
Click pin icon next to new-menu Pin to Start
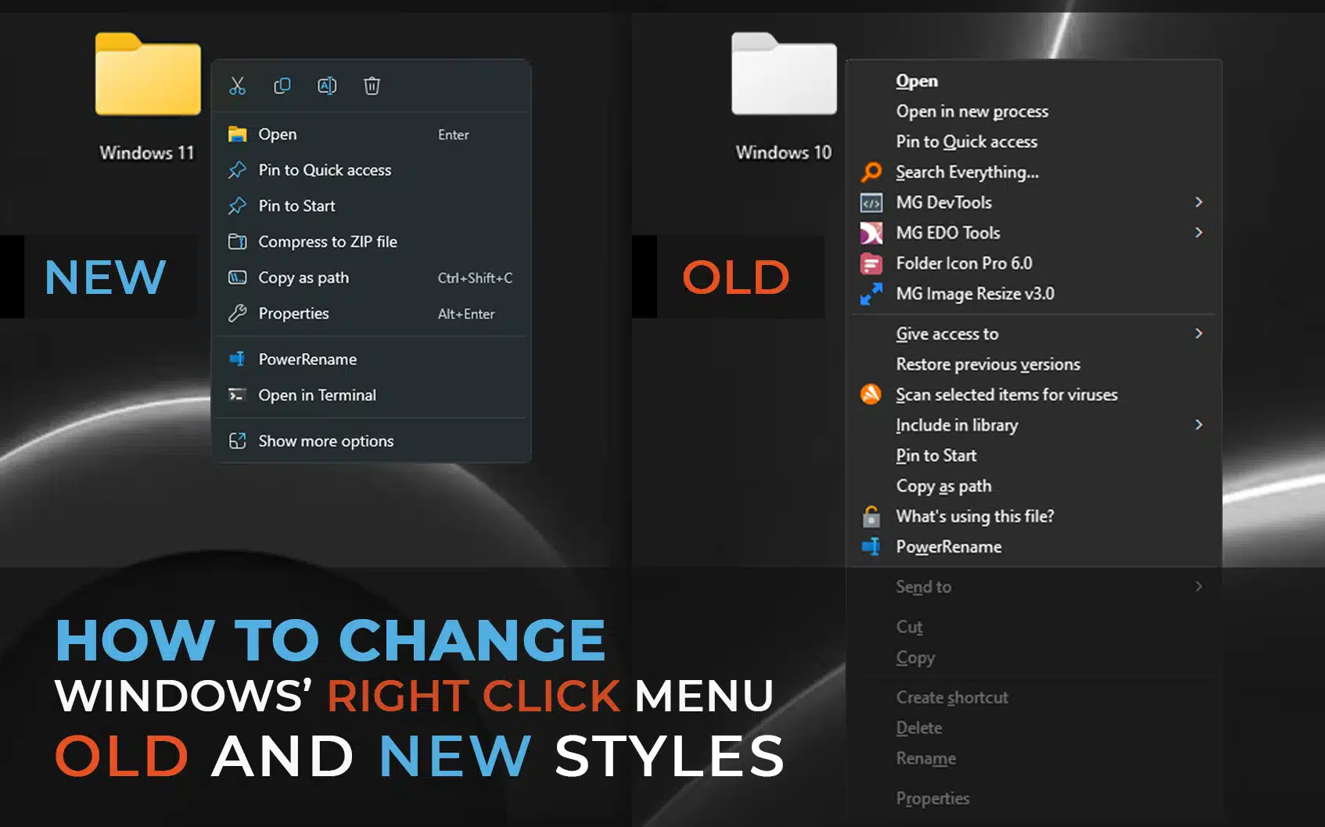[x=237, y=206]
